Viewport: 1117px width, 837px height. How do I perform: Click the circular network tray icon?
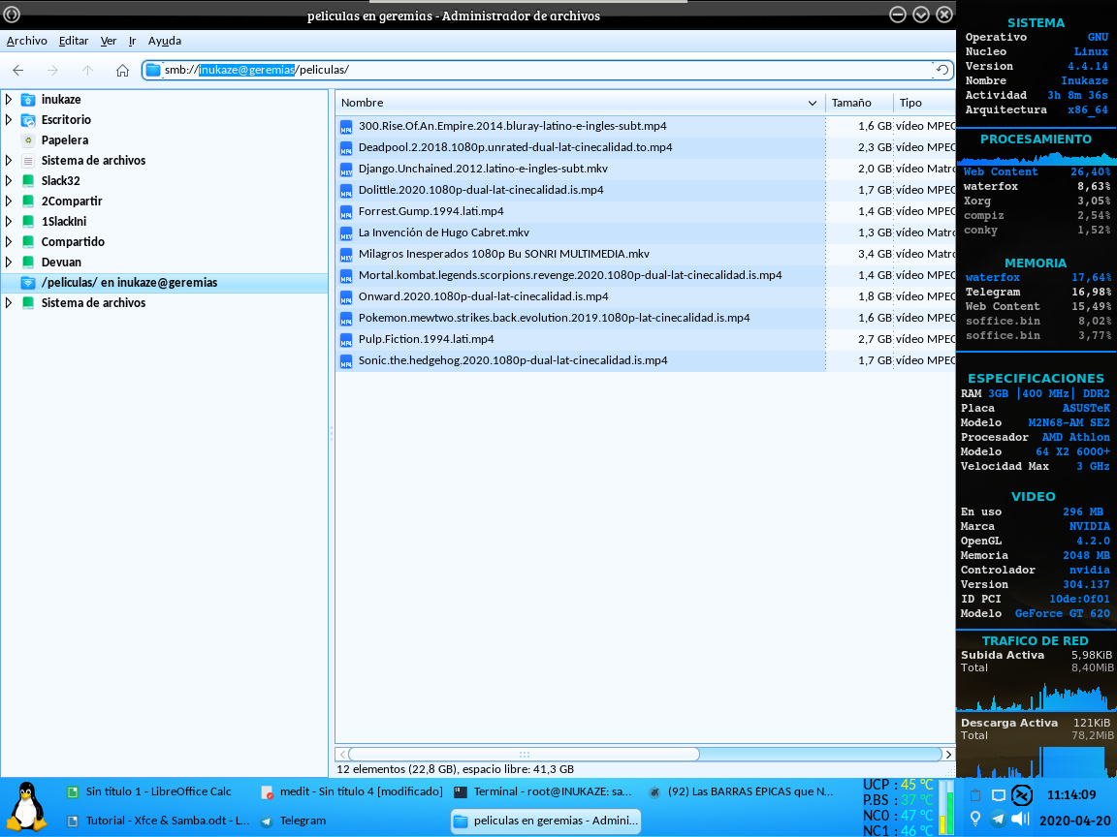click(1022, 795)
